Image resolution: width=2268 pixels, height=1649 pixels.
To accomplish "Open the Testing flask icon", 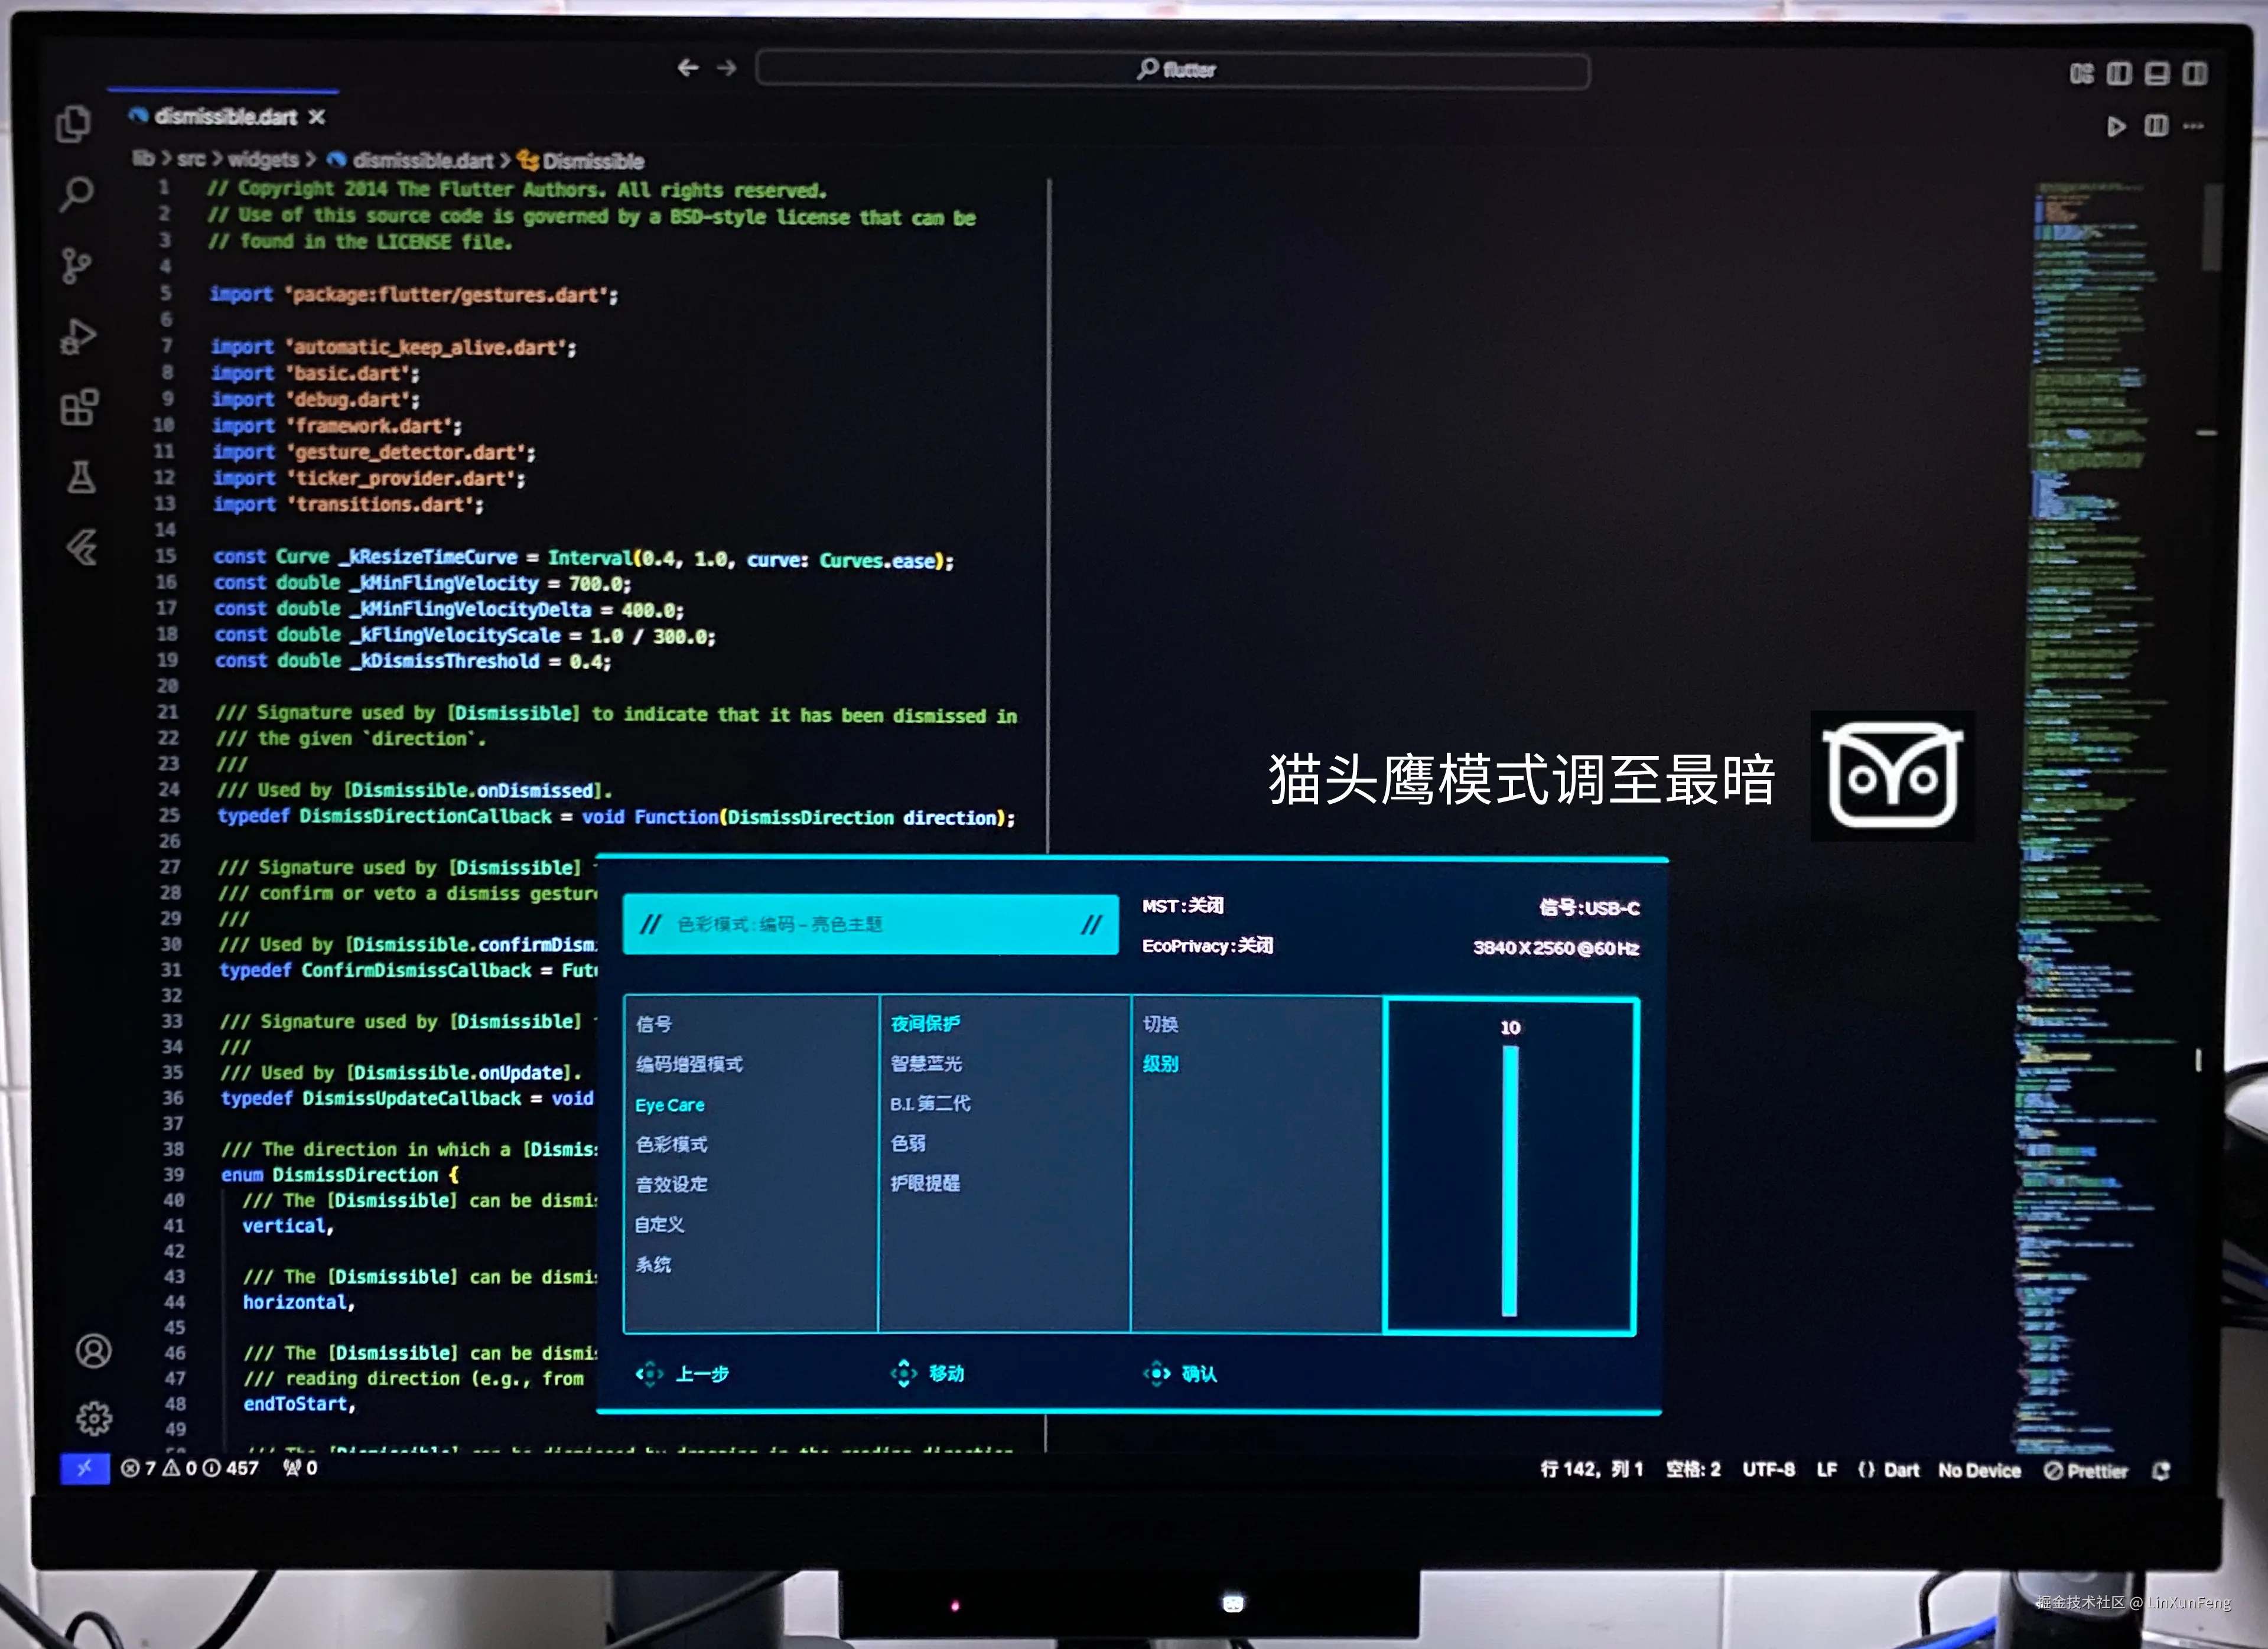I will pos(81,477).
